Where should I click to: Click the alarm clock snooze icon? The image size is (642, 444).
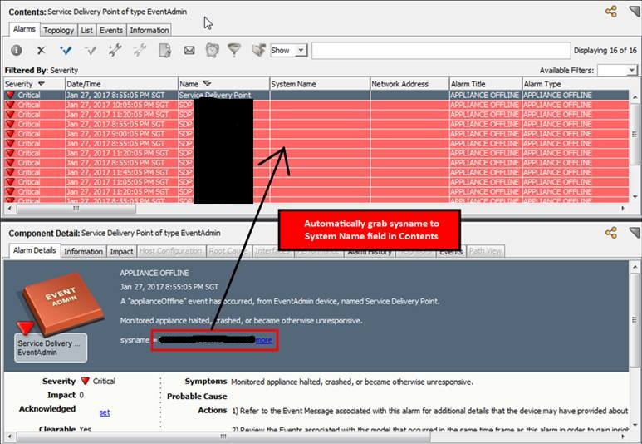click(212, 50)
